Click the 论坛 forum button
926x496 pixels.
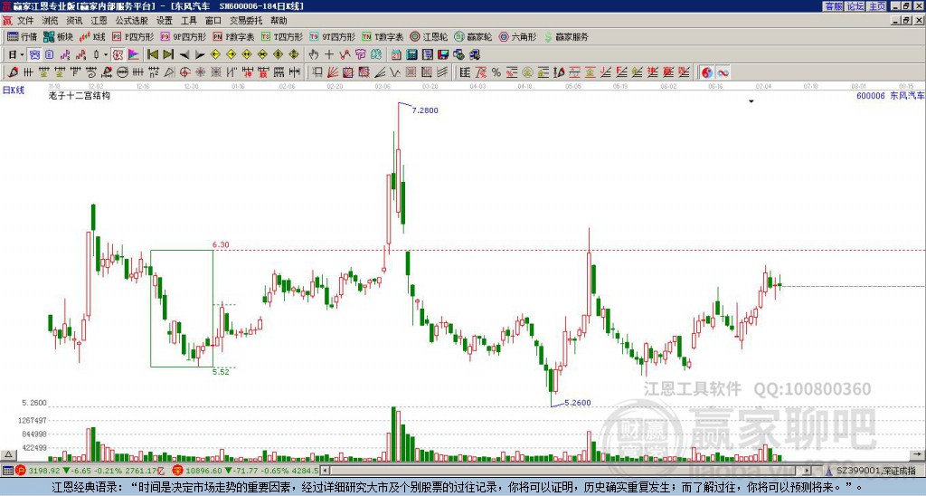[855, 6]
